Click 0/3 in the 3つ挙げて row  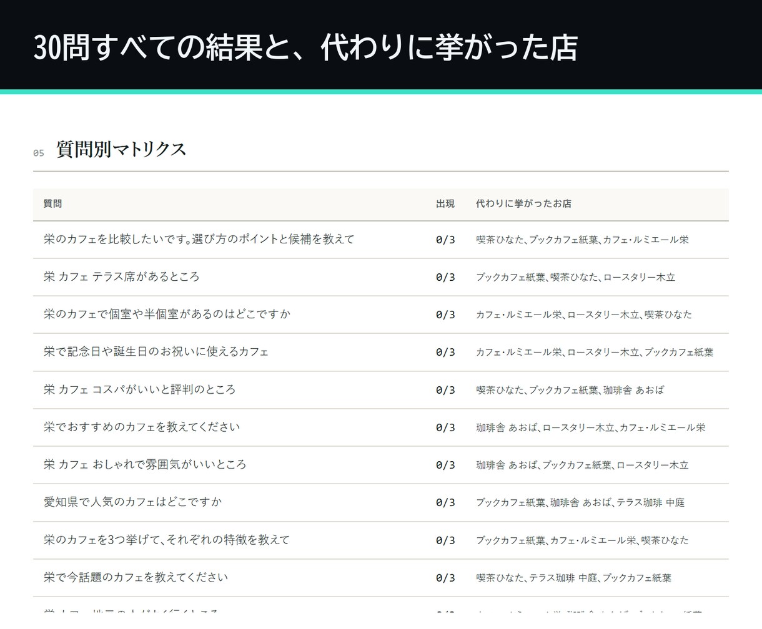tap(445, 540)
